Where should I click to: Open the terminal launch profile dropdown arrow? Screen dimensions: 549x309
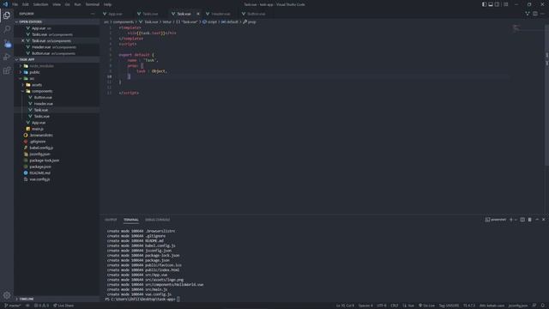coord(516,220)
